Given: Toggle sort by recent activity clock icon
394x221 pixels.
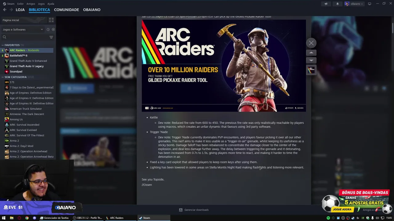Looking at the screenshot, I should click(x=48, y=29).
